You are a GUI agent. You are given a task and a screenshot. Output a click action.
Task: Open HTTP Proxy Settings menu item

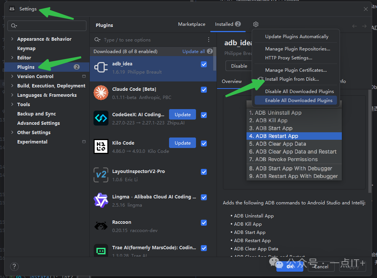click(x=288, y=58)
